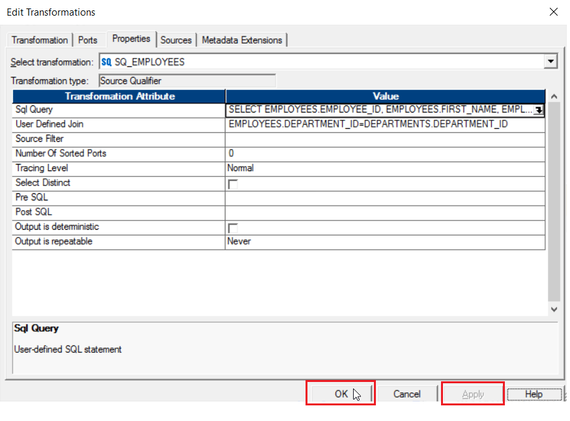Select the Properties tab

click(131, 39)
